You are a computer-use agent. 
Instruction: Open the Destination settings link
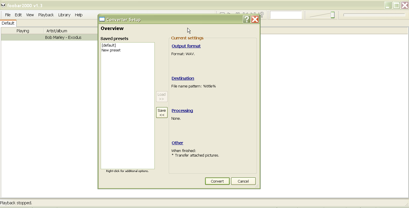tap(183, 78)
